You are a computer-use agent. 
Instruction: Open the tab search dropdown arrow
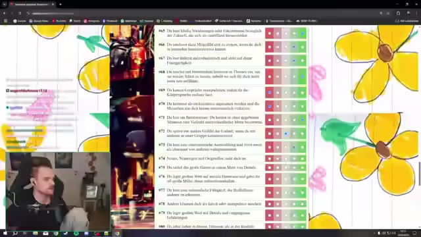coord(4,5)
